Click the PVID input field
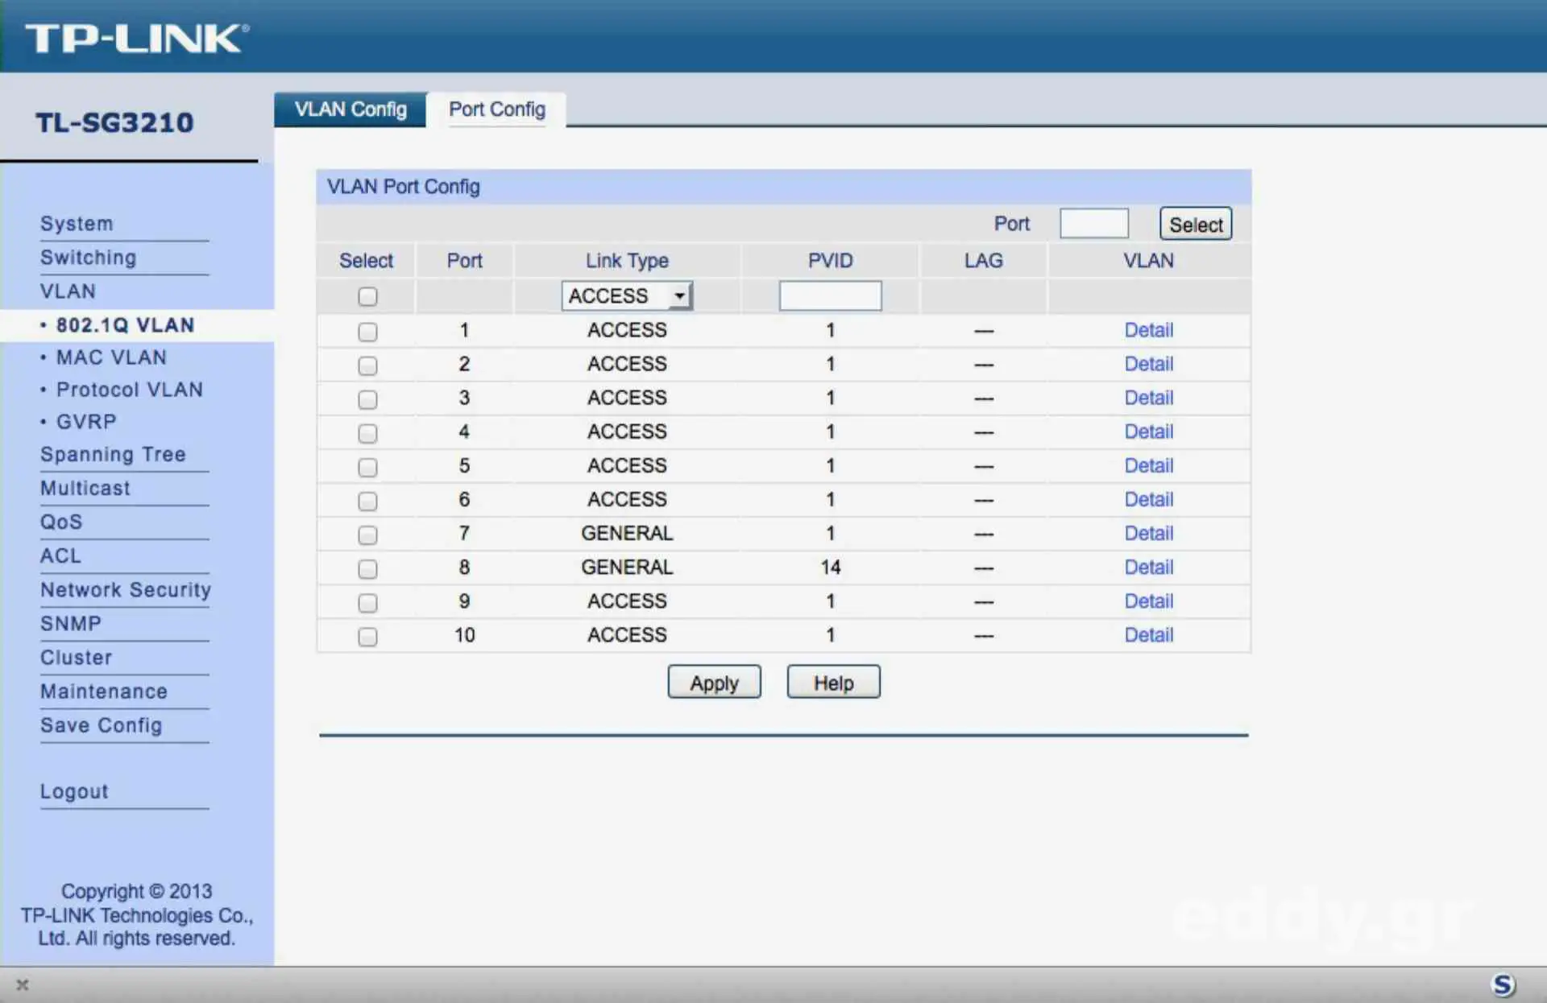The image size is (1547, 1003). click(x=830, y=296)
